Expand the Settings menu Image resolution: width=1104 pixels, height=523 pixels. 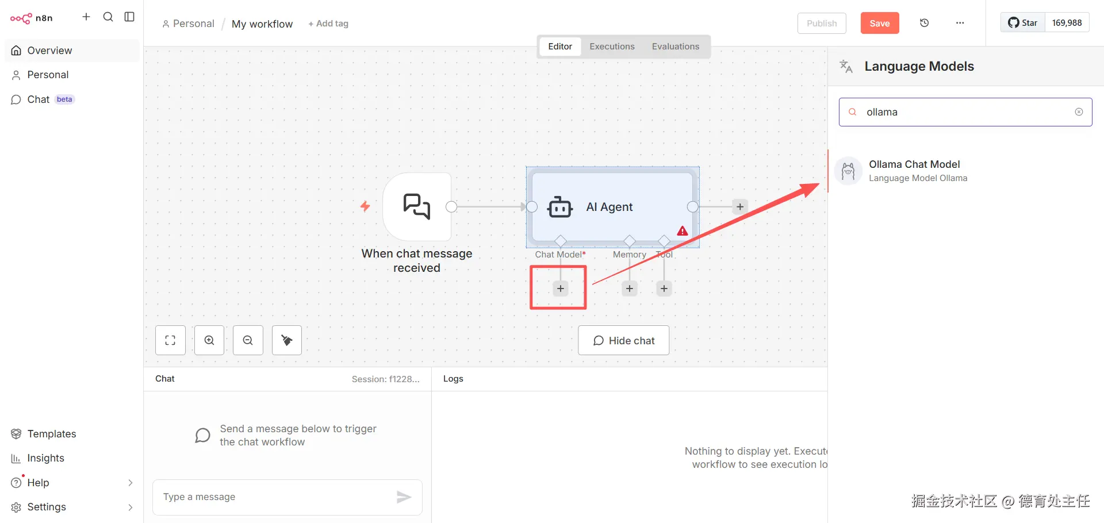tap(72, 507)
